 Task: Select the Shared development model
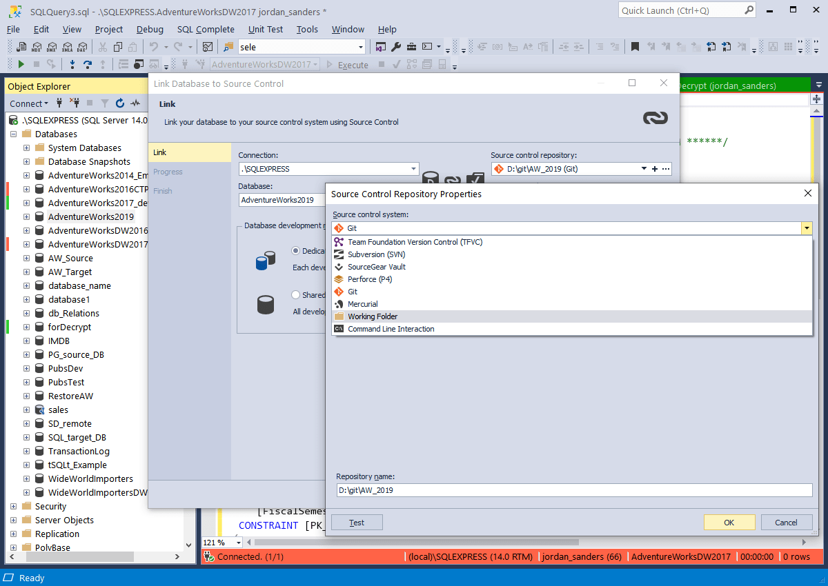pyautogui.click(x=295, y=294)
